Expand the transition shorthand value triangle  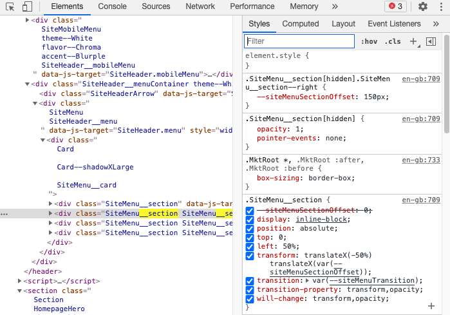pyautogui.click(x=307, y=281)
